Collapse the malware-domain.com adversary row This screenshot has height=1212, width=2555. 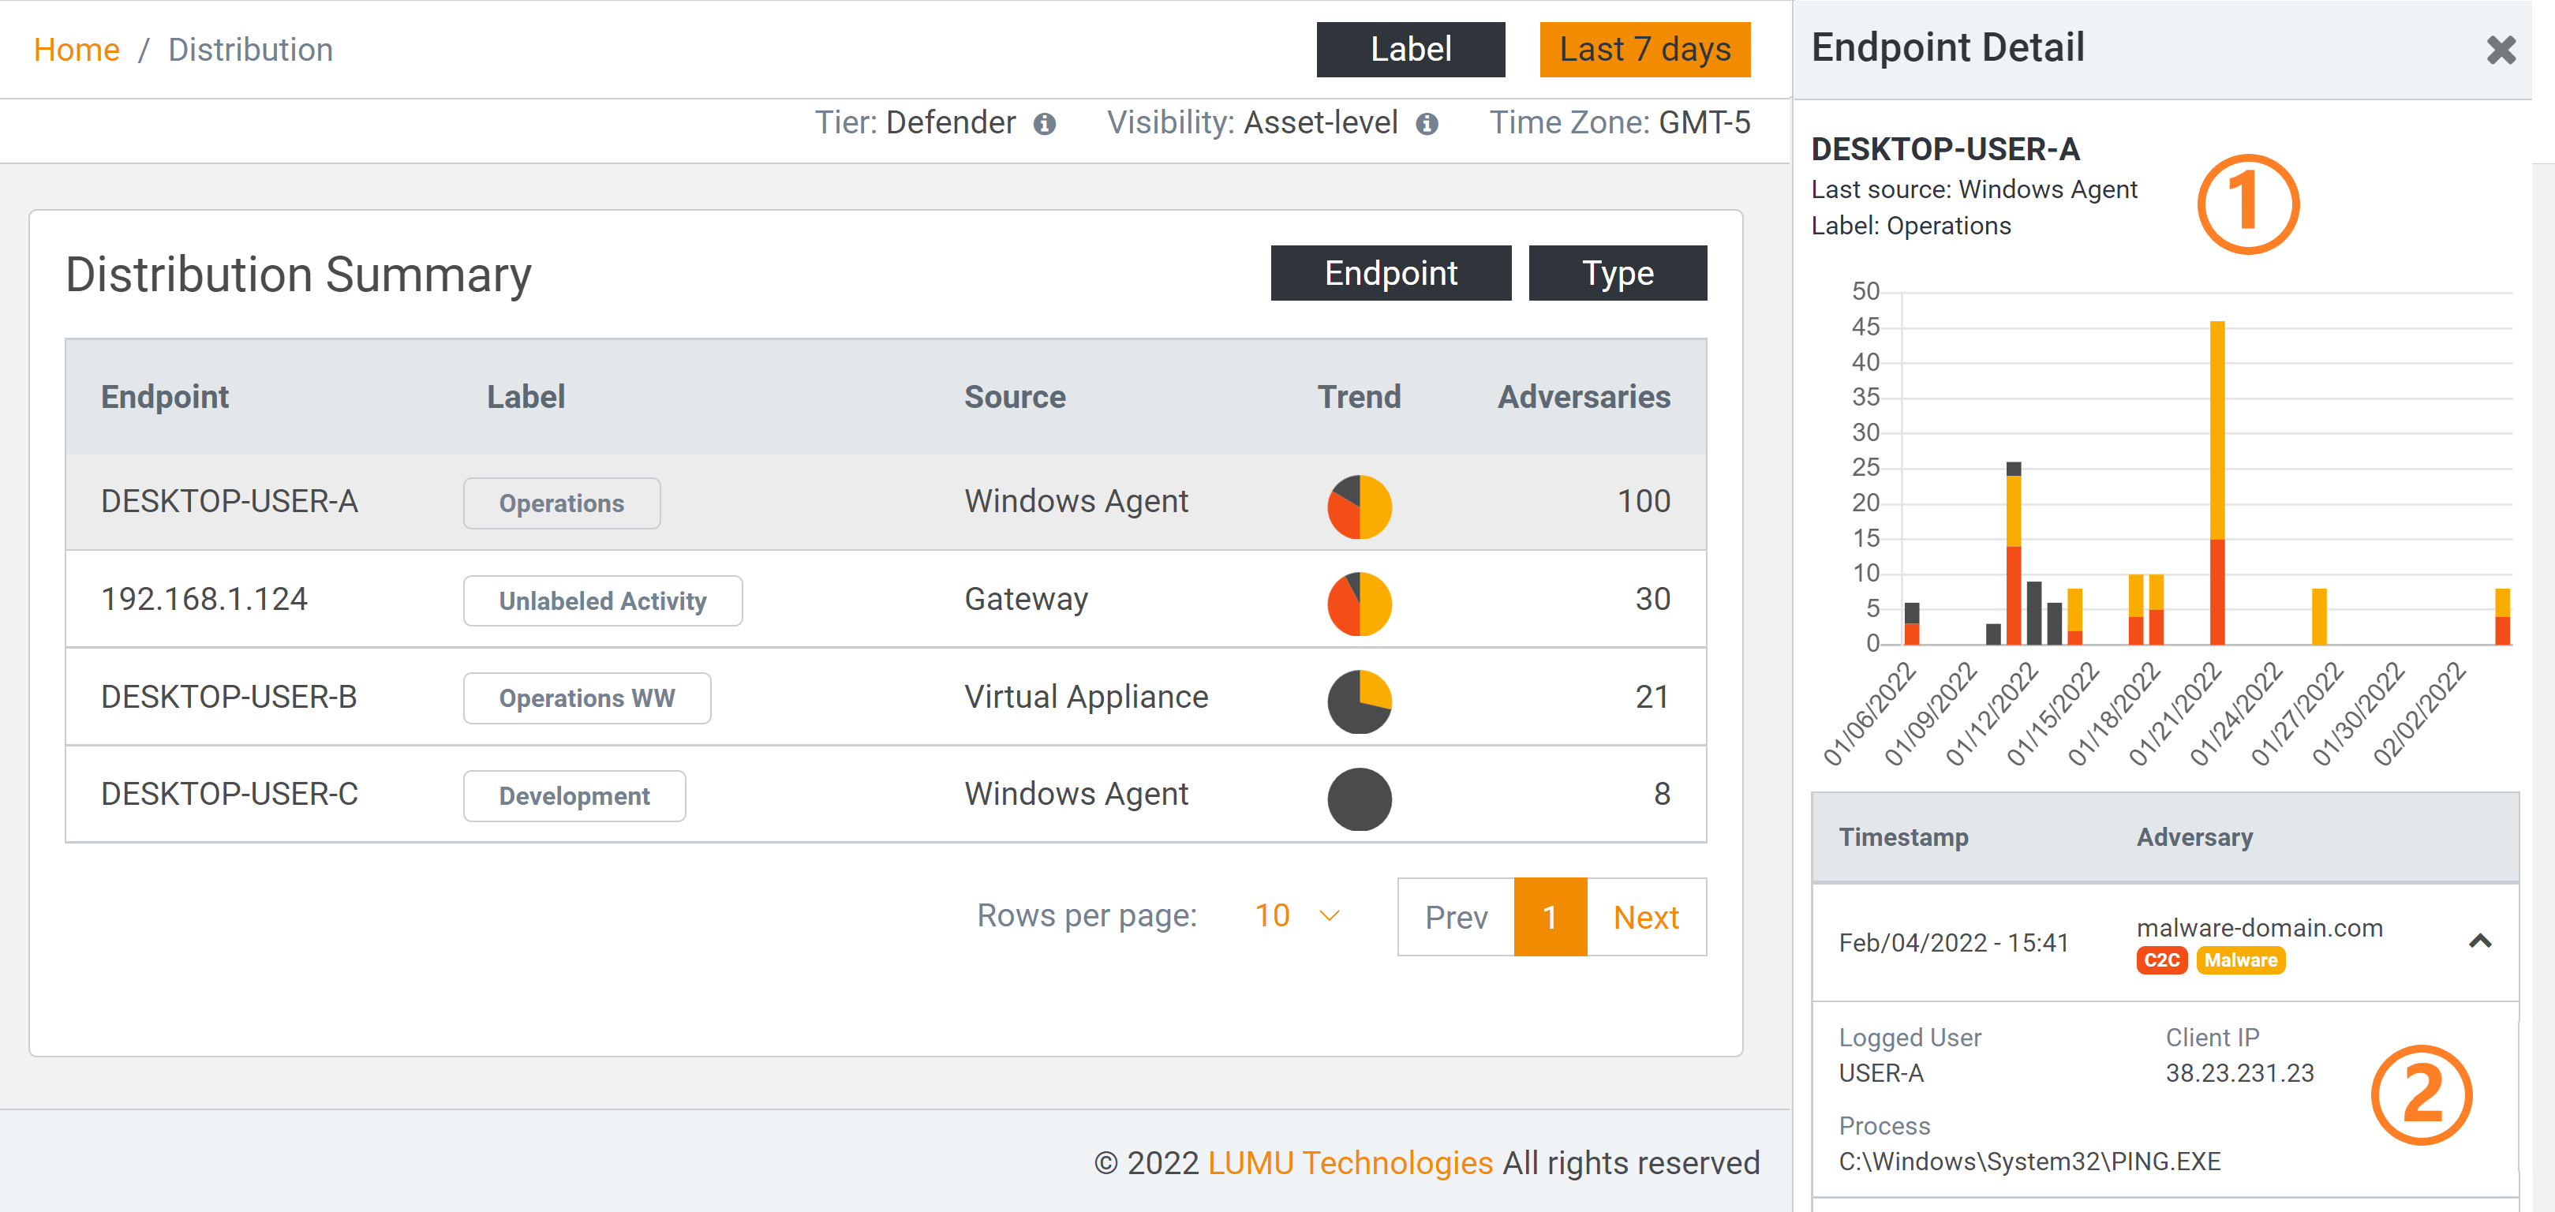click(2479, 941)
